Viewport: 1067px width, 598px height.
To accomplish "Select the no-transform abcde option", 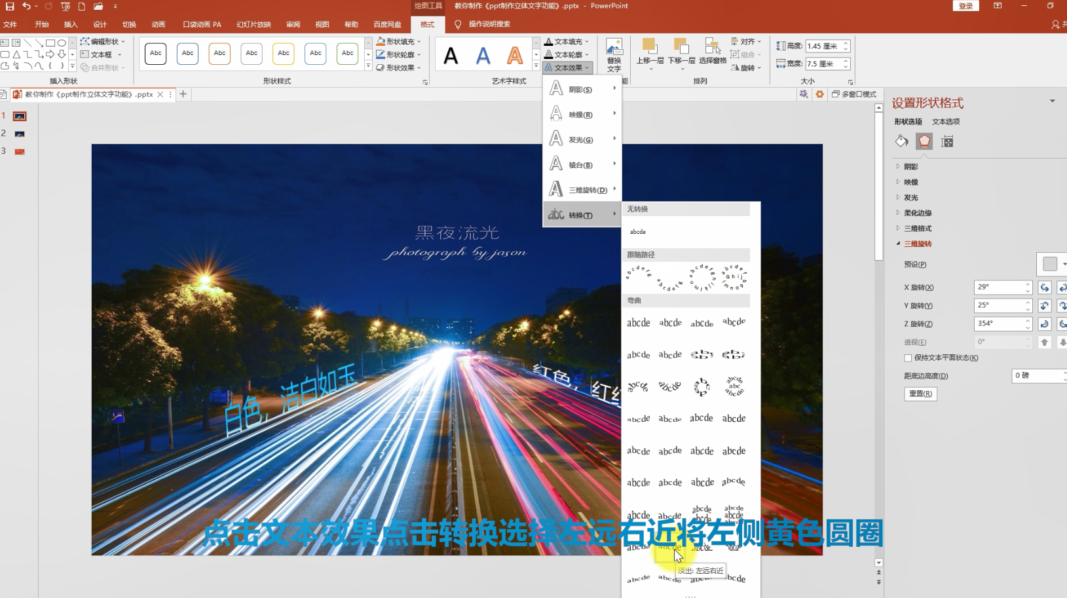I will point(638,232).
